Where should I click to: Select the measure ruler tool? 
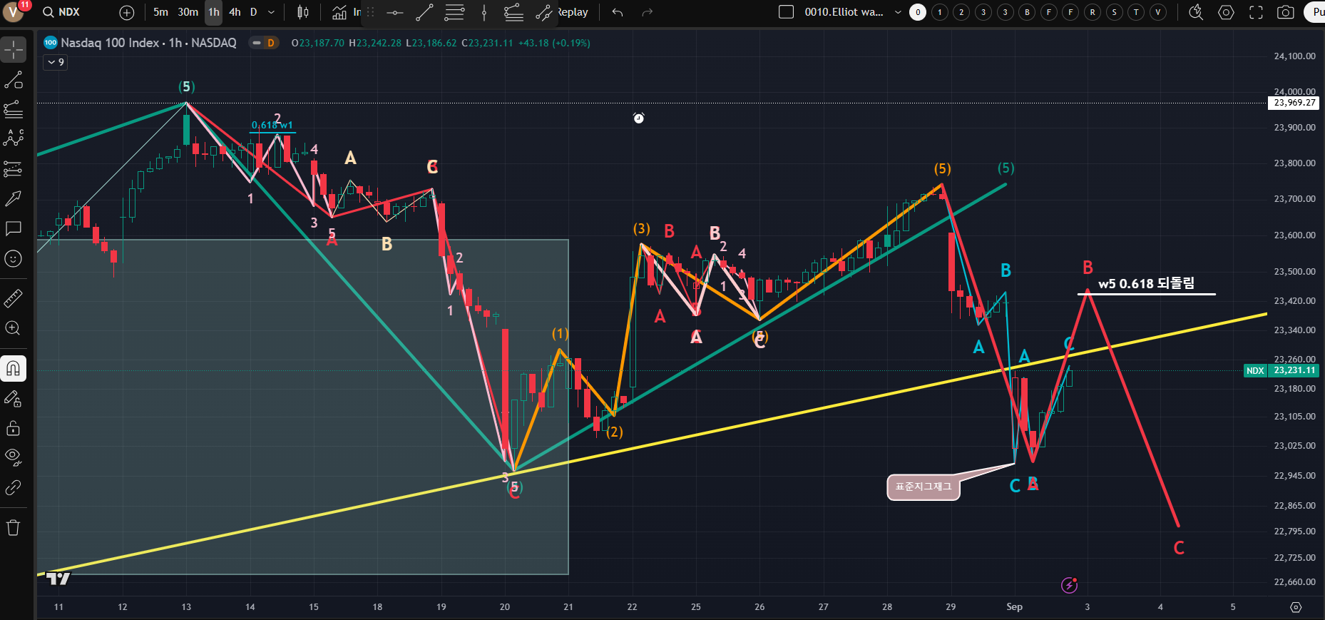14,298
